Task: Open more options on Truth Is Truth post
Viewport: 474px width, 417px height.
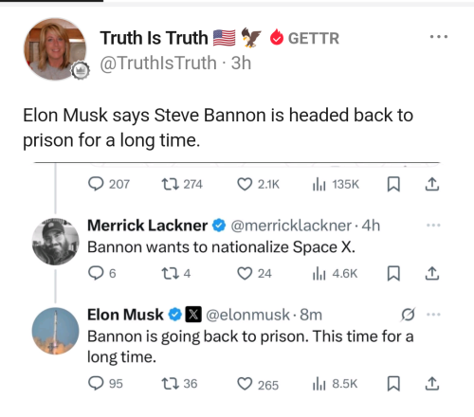Action: pos(439,37)
